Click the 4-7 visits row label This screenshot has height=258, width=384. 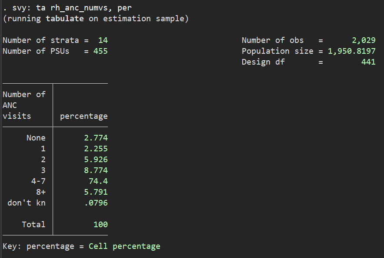tap(38, 181)
